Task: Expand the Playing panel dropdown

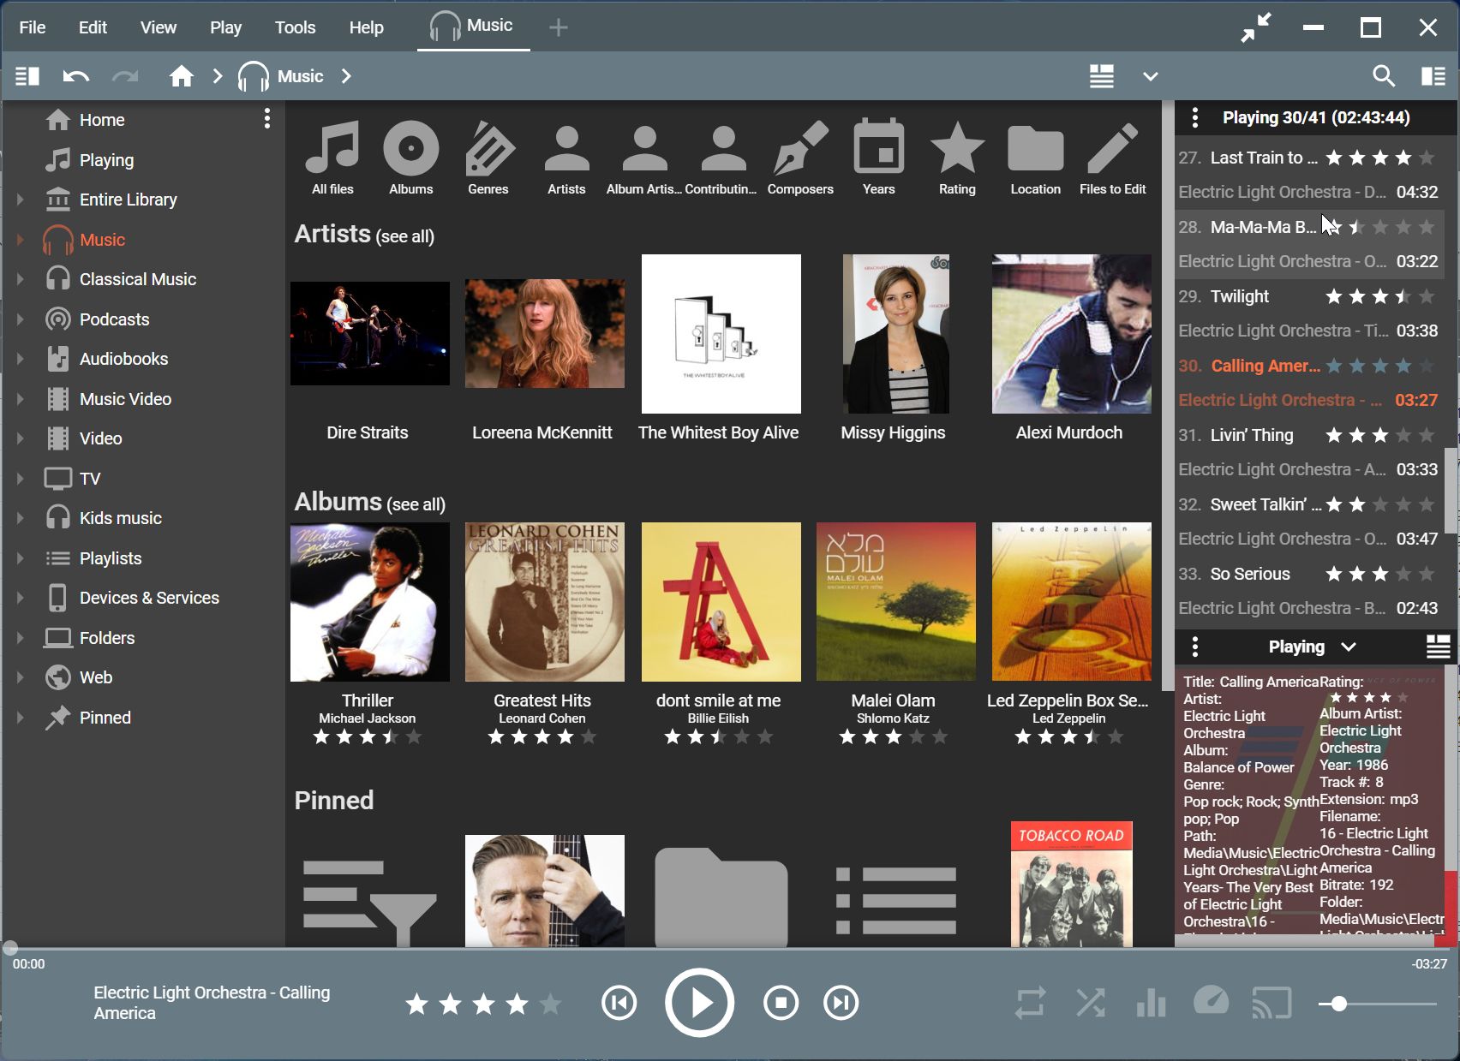Action: [x=1349, y=647]
